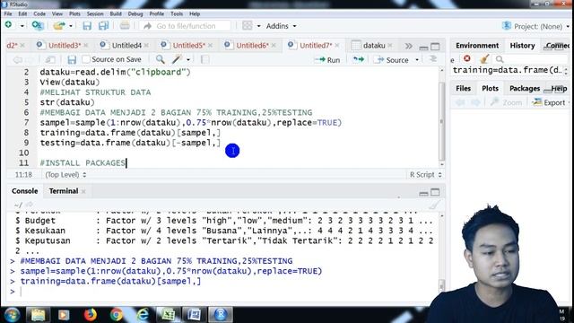Click the Code Tools wand icon
The width and height of the screenshot is (574, 323).
click(x=178, y=59)
